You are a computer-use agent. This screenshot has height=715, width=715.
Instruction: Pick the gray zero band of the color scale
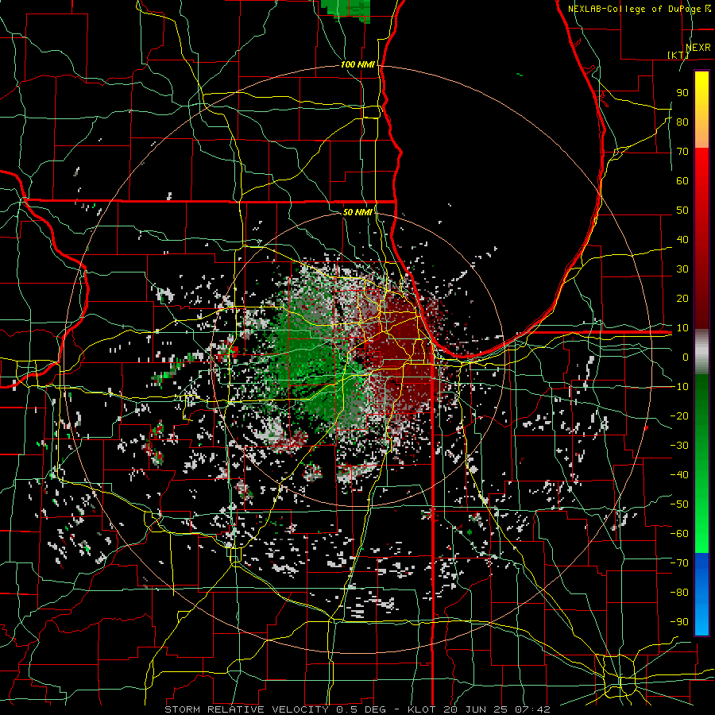701,351
